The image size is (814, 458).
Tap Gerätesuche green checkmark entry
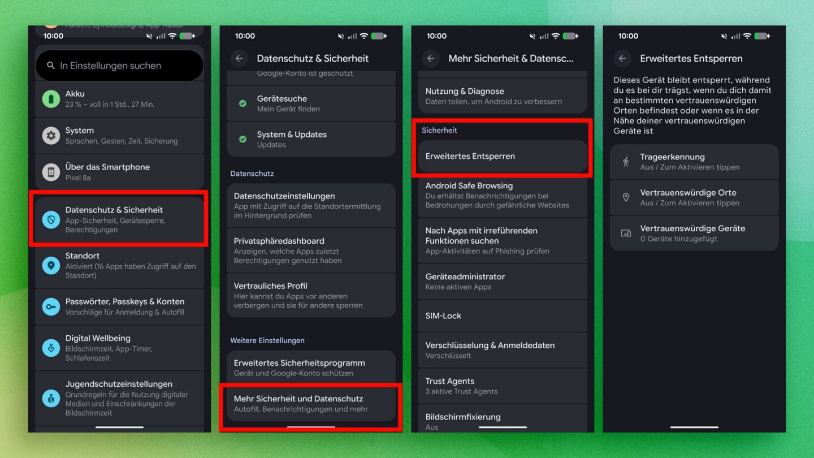pyautogui.click(x=311, y=103)
